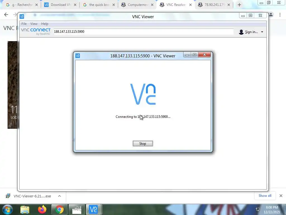Screen dimensions: 286x215
Task: Close the 188.147.133.115:5900 connection dialog
Action: pyautogui.click(x=204, y=55)
